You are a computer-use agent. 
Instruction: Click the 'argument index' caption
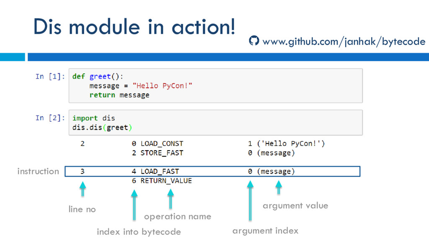pyautogui.click(x=265, y=231)
